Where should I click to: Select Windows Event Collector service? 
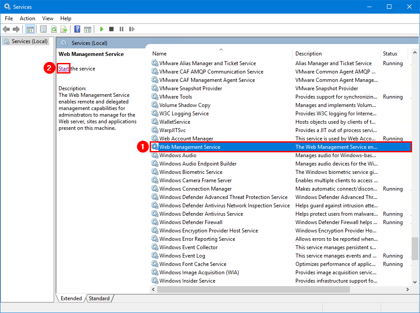tap(188, 247)
